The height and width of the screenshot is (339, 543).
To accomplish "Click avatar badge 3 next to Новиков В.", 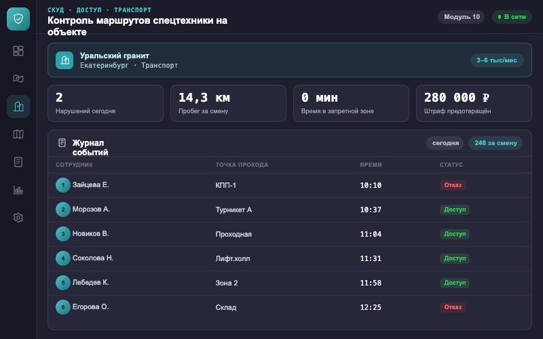I will (63, 234).
